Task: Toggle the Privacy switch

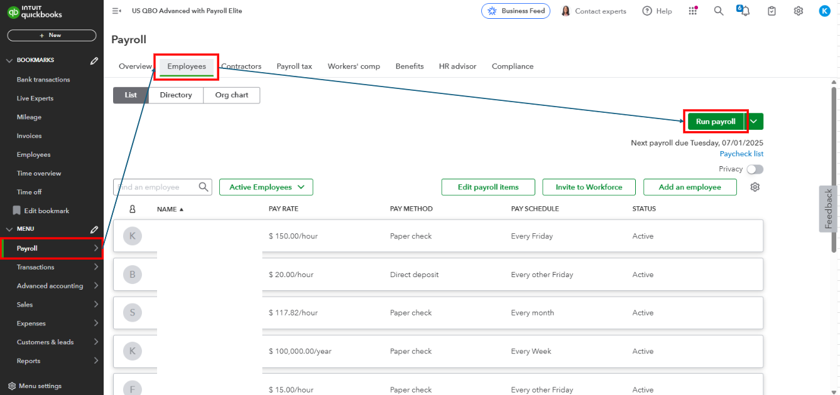Action: (x=755, y=169)
